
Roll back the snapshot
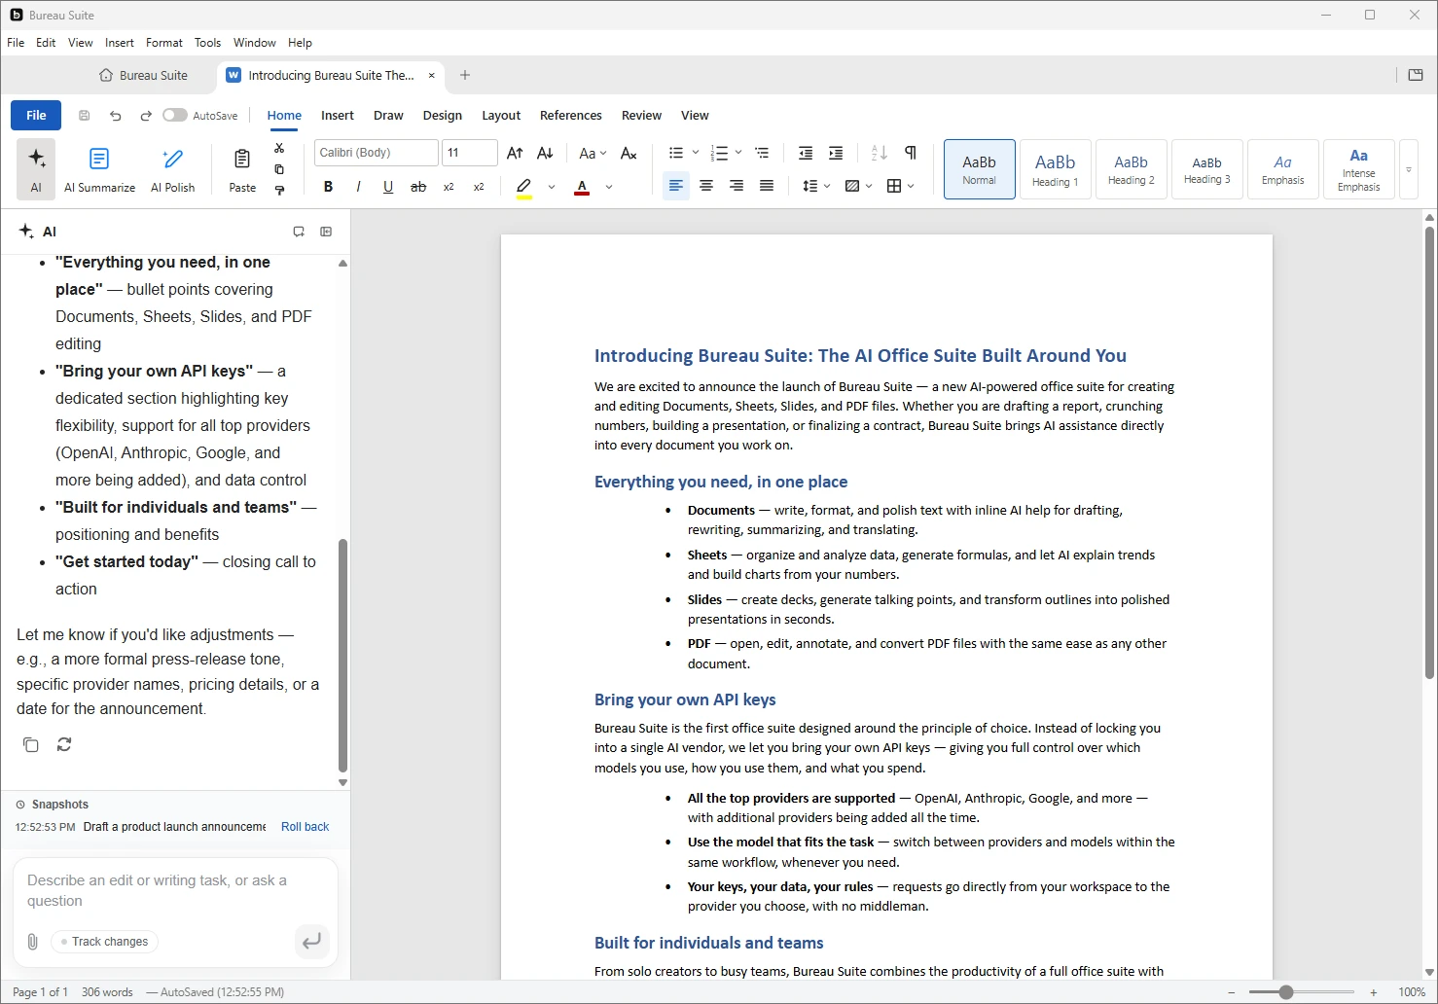pyautogui.click(x=305, y=827)
